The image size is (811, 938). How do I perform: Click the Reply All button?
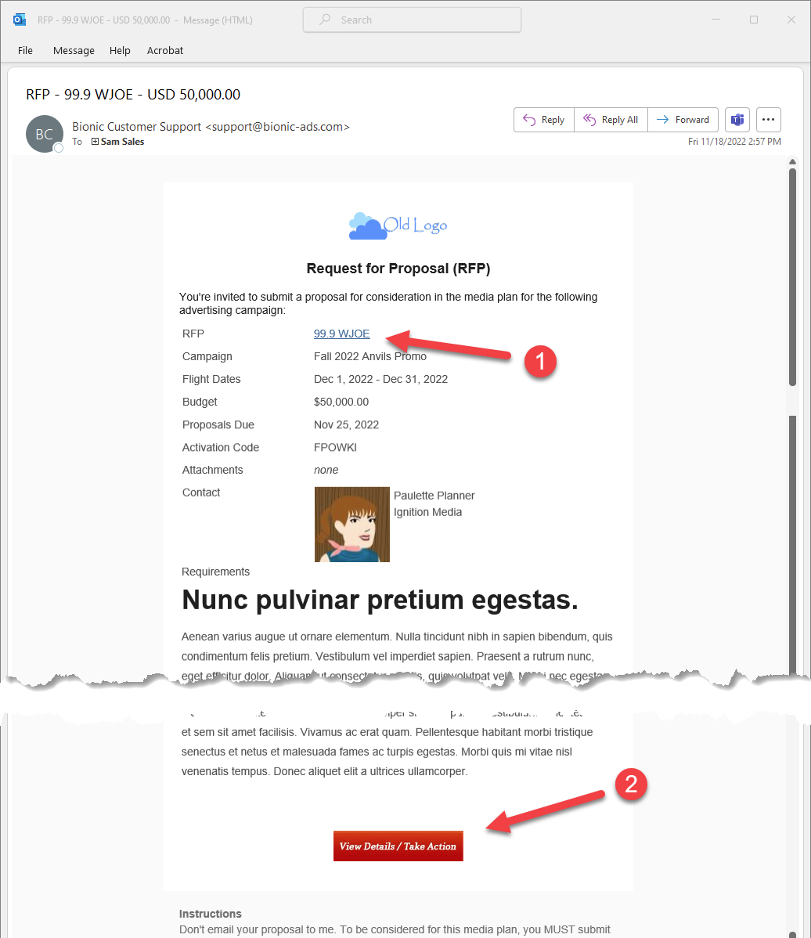coord(611,120)
